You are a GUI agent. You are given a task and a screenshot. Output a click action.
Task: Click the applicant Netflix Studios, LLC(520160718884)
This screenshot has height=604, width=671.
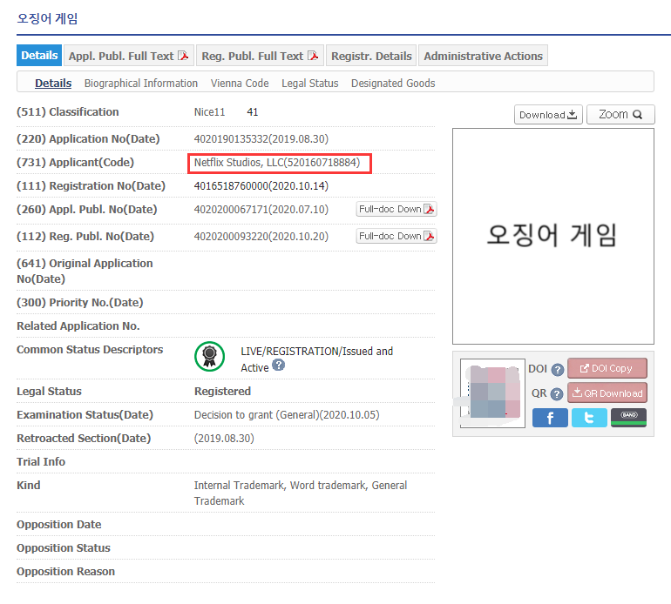pyautogui.click(x=277, y=163)
